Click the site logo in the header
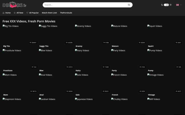 (x=14, y=5)
